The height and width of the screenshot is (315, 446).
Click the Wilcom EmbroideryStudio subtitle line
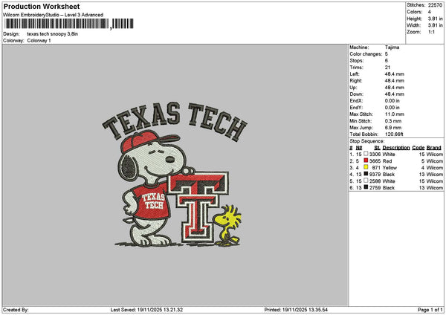[x=54, y=15]
